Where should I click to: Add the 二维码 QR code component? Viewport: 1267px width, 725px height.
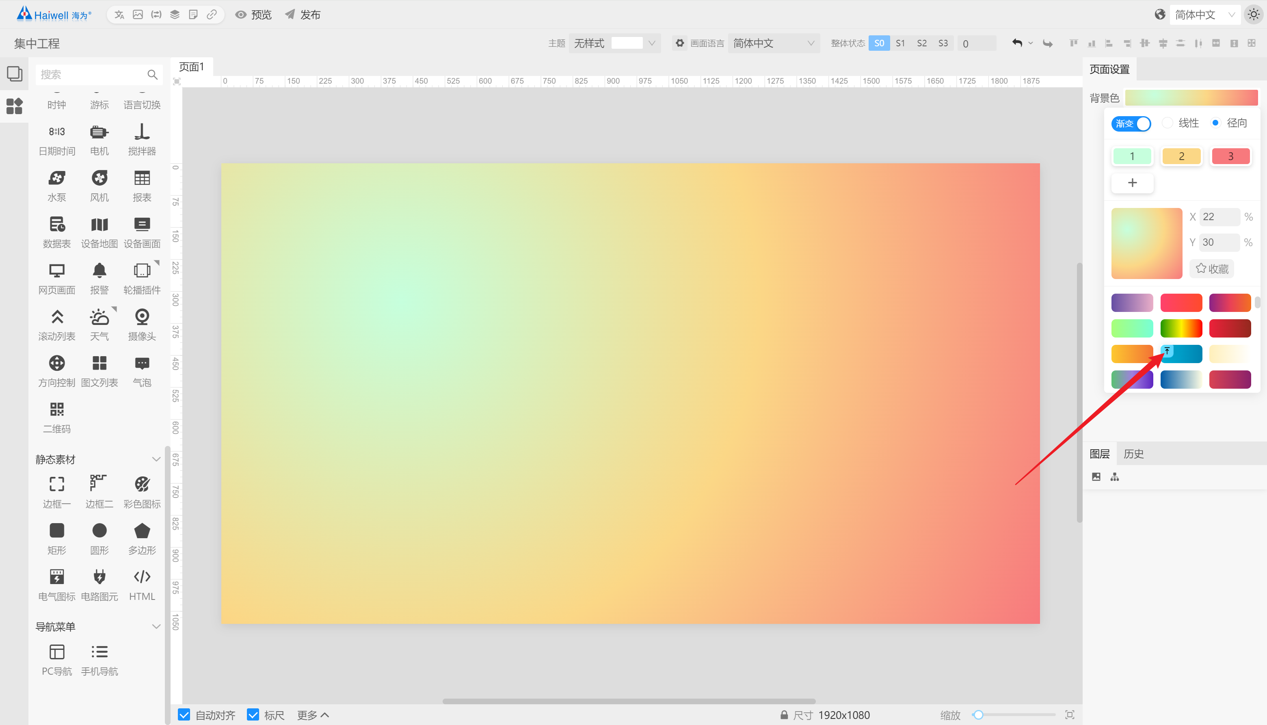point(57,418)
